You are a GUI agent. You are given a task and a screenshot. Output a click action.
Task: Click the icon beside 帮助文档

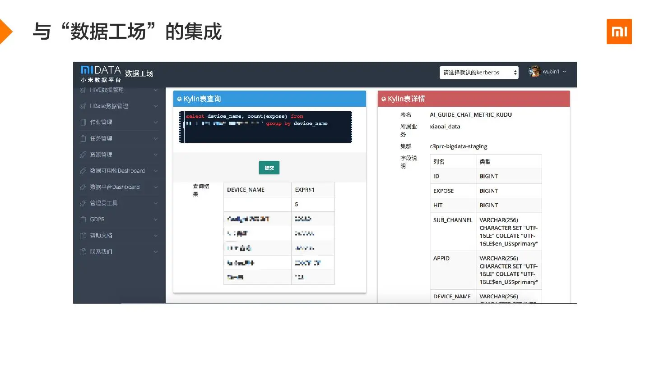(83, 236)
